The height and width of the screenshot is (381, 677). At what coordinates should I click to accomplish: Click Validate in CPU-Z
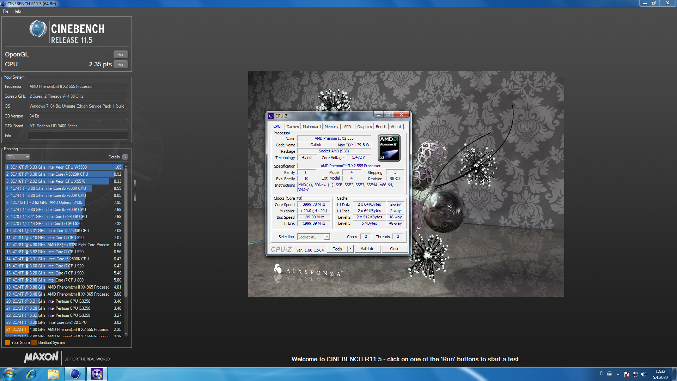coord(367,249)
